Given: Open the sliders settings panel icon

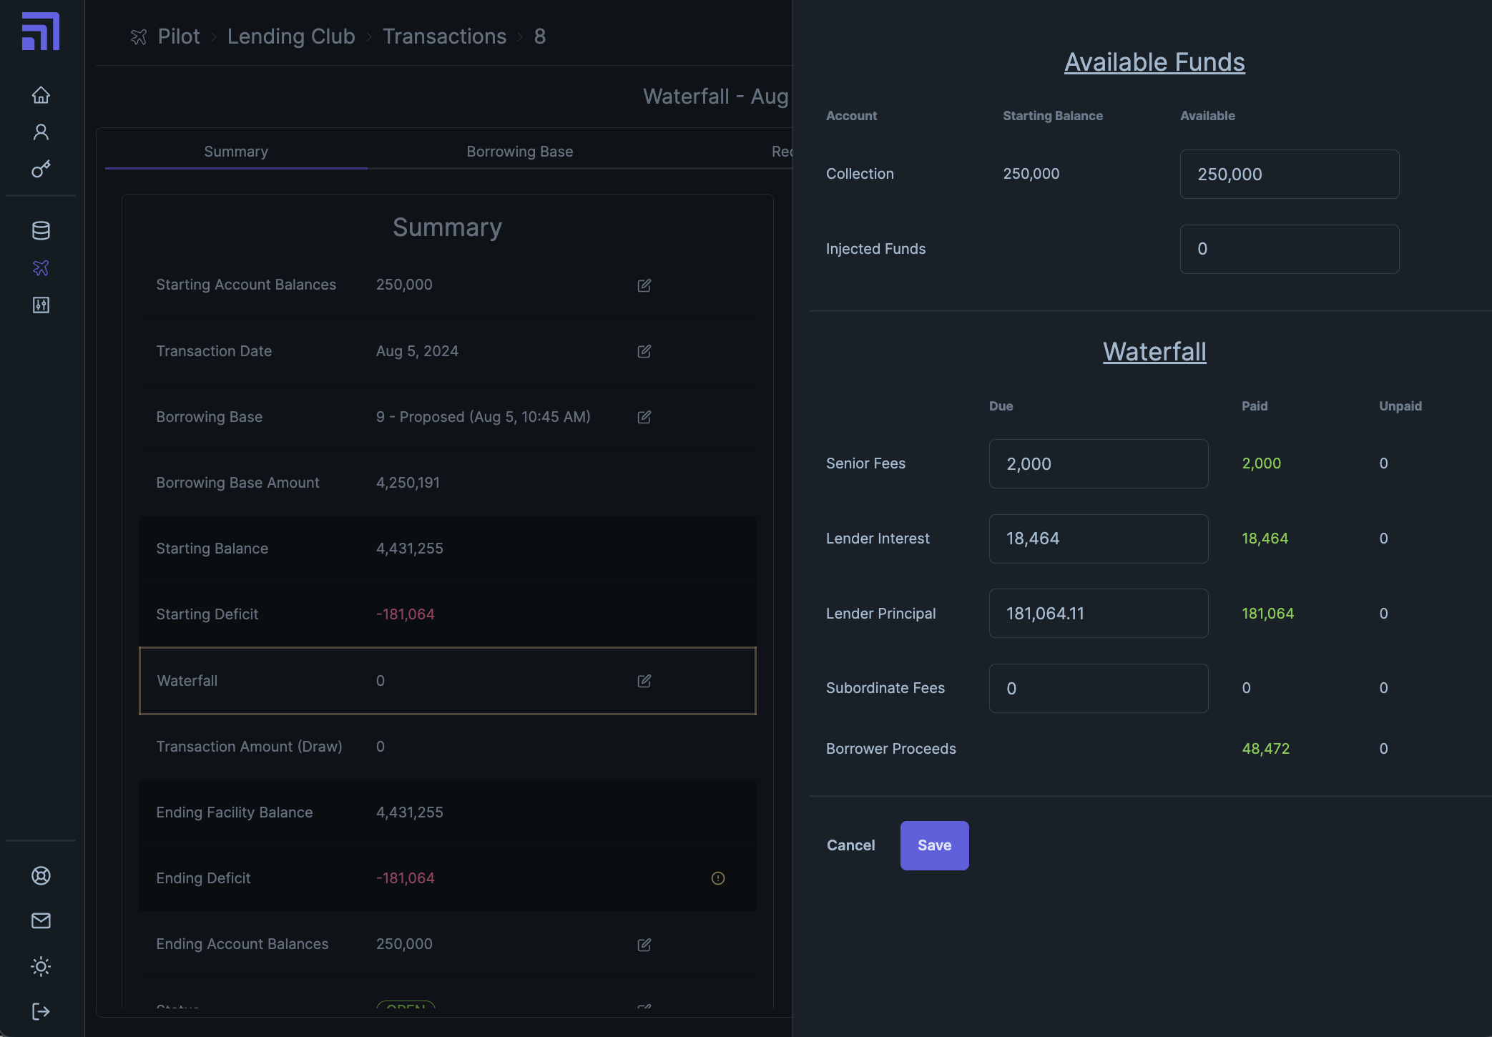Looking at the screenshot, I should pyautogui.click(x=41, y=305).
